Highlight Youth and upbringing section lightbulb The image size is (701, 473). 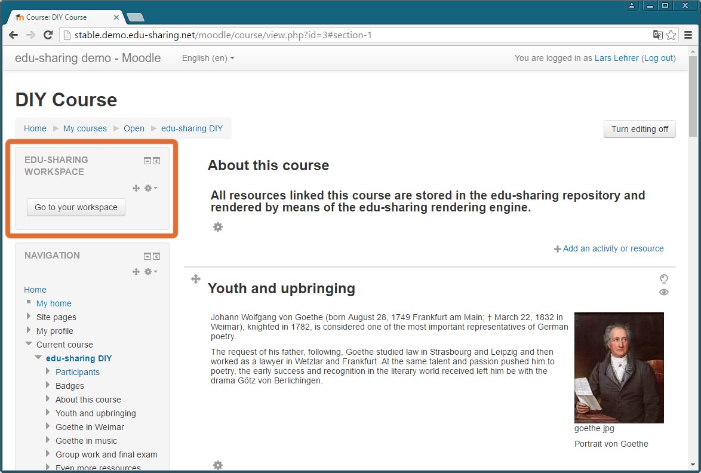tap(664, 279)
